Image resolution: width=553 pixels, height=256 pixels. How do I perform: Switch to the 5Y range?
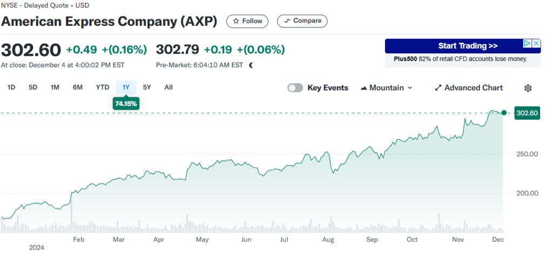[x=147, y=87]
